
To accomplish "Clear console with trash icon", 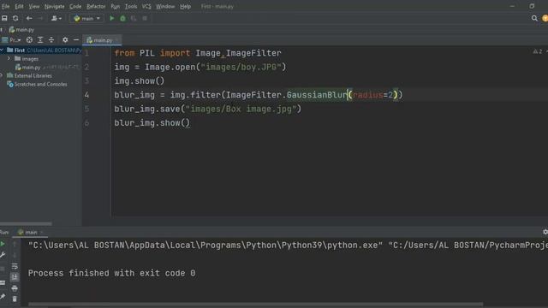I will 15,299.
